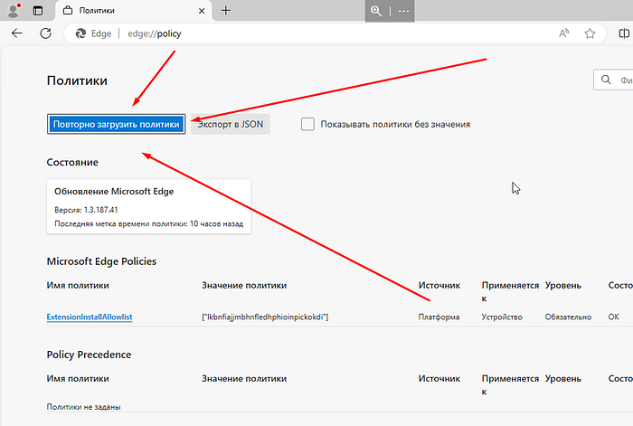633x426 pixels.
Task: Click the Policy Precedence heading
Action: [x=89, y=355]
